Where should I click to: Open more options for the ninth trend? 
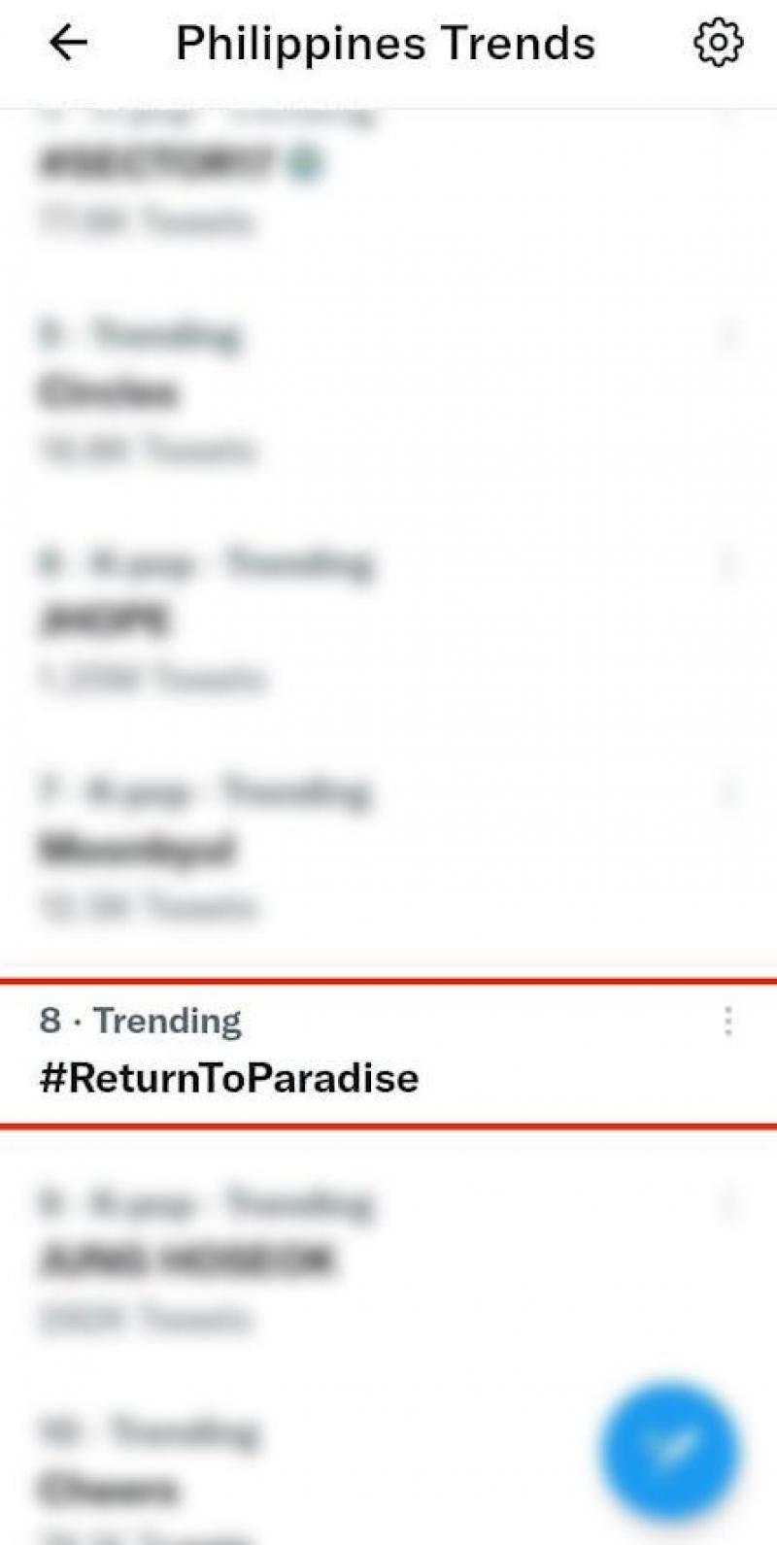click(727, 1205)
